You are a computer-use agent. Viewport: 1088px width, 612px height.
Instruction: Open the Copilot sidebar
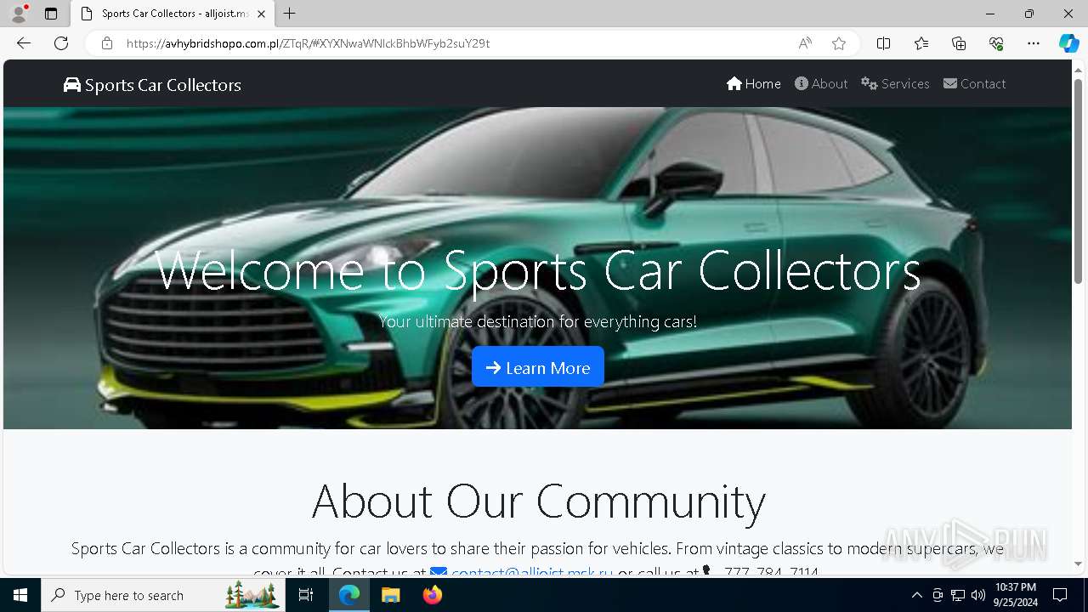click(1068, 43)
